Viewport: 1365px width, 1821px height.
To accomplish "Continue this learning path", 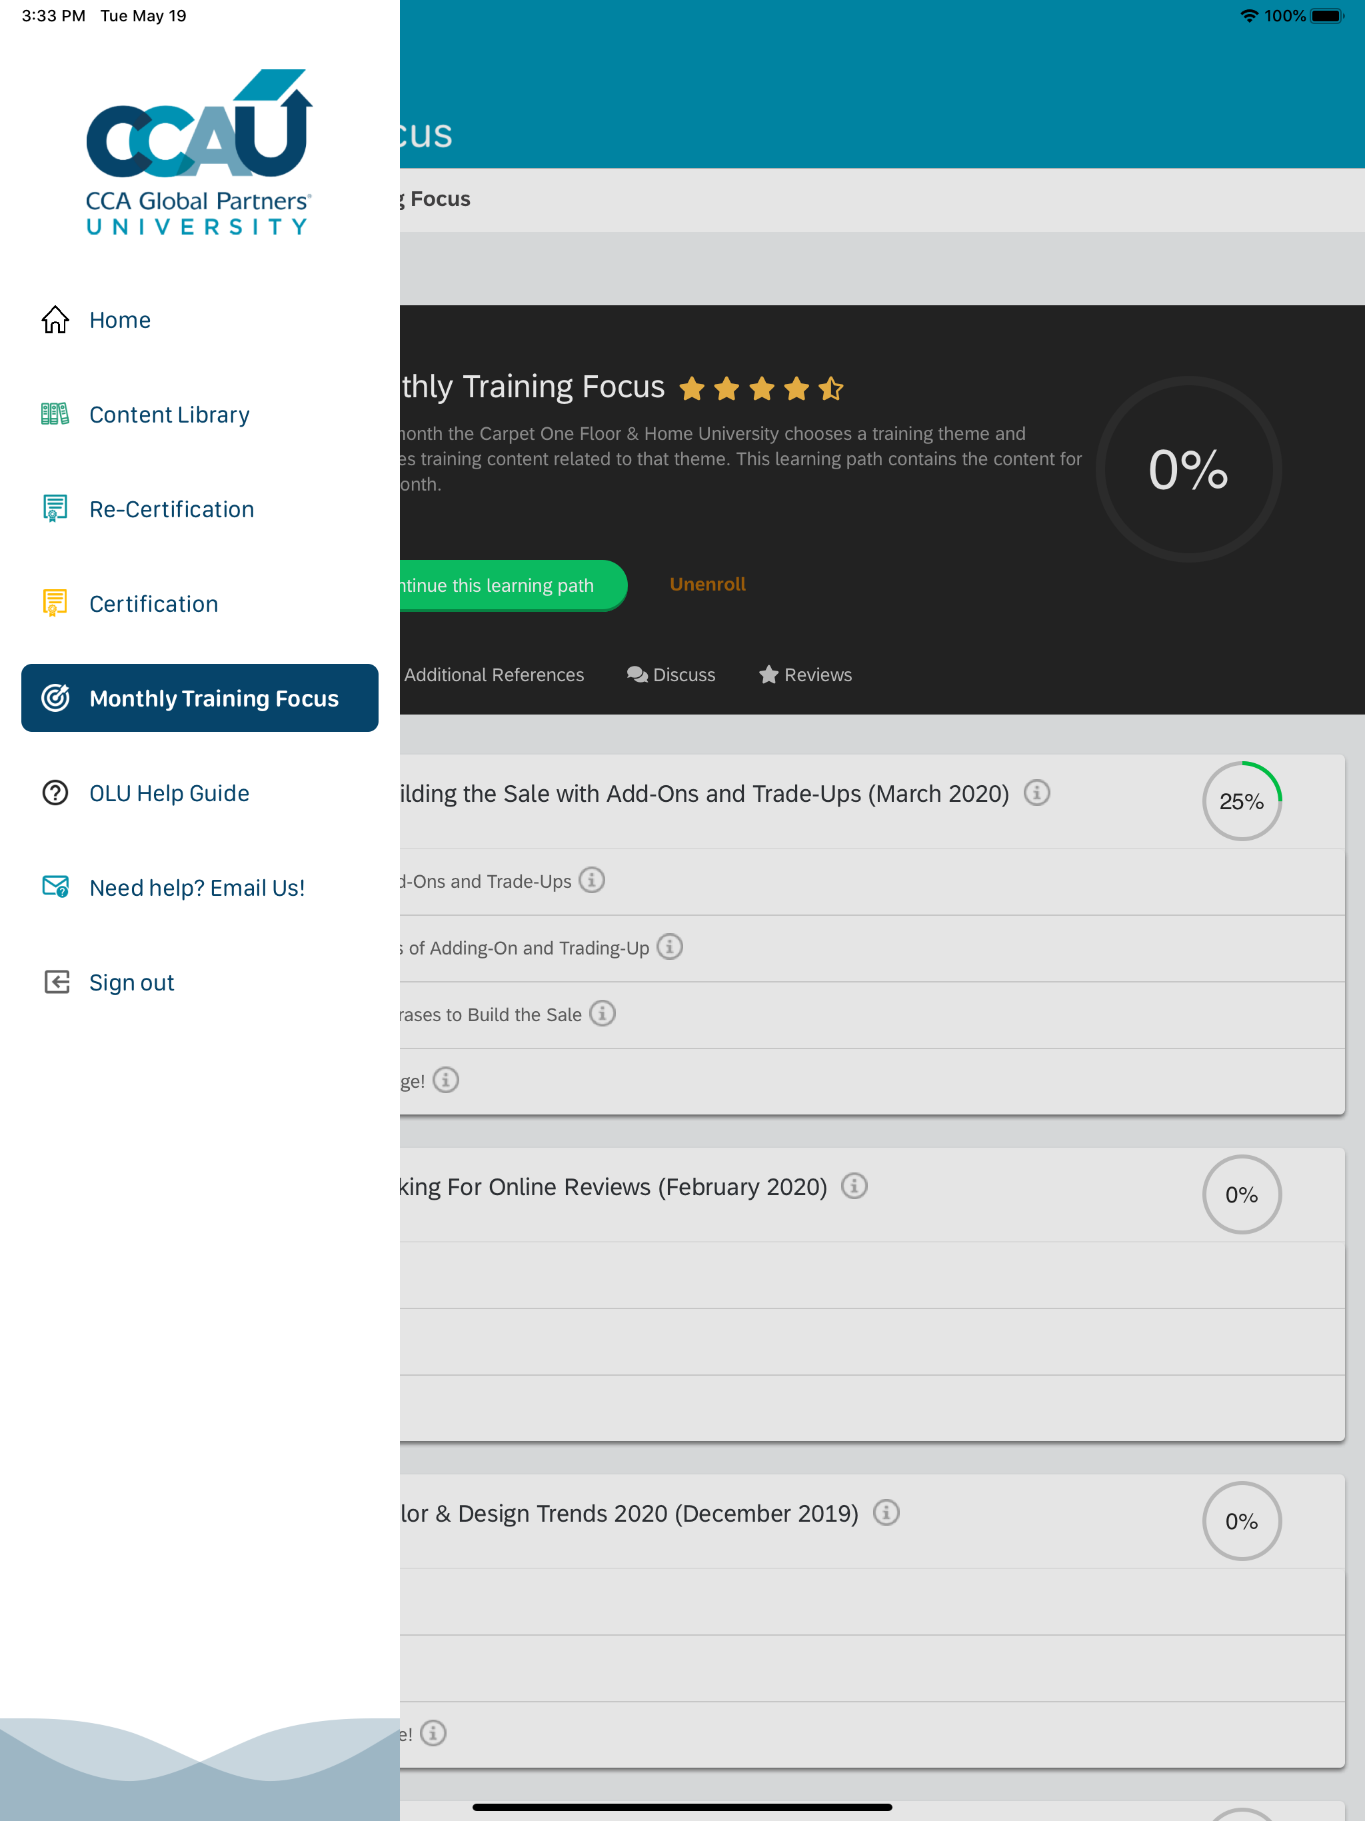I will (514, 585).
